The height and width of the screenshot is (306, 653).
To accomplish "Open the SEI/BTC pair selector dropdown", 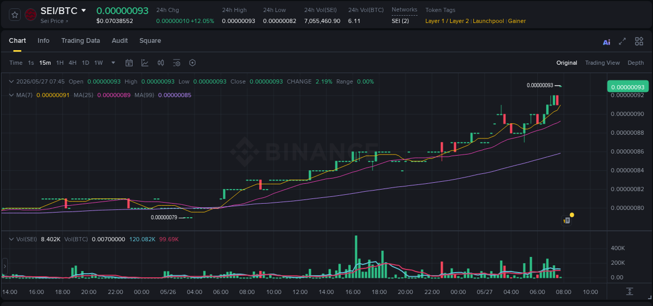I will [84, 10].
